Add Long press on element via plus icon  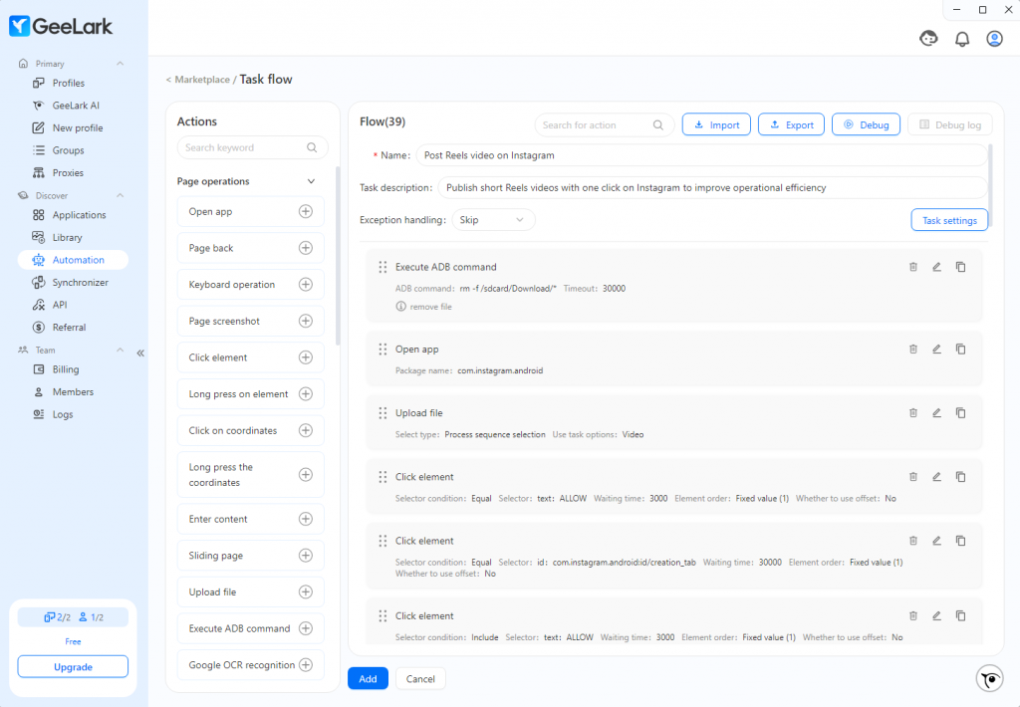pos(305,393)
